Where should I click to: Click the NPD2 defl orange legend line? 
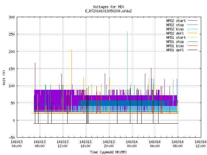[192, 33]
